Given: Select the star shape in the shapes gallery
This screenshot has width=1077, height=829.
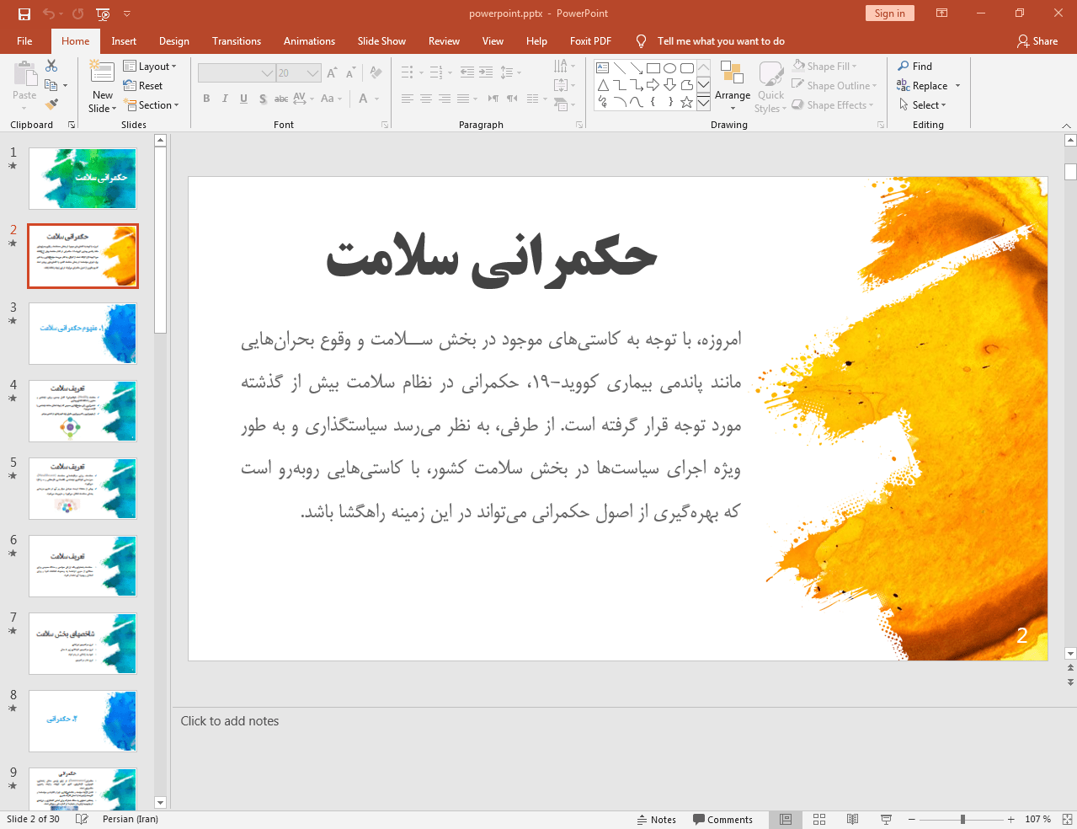Looking at the screenshot, I should tap(687, 102).
